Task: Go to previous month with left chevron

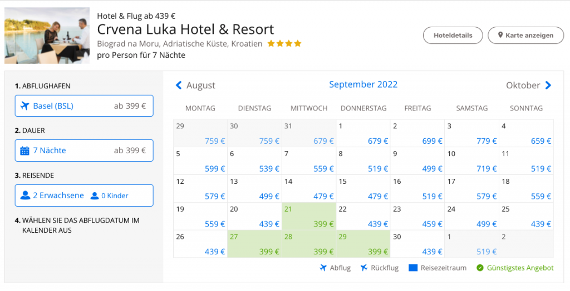Action: tap(179, 85)
